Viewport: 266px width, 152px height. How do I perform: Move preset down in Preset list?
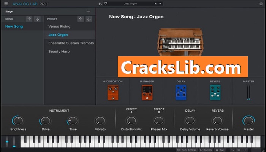(89, 19)
